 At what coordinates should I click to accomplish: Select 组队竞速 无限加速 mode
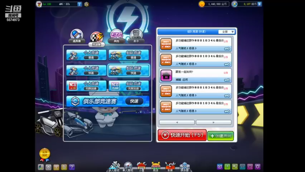129,86
